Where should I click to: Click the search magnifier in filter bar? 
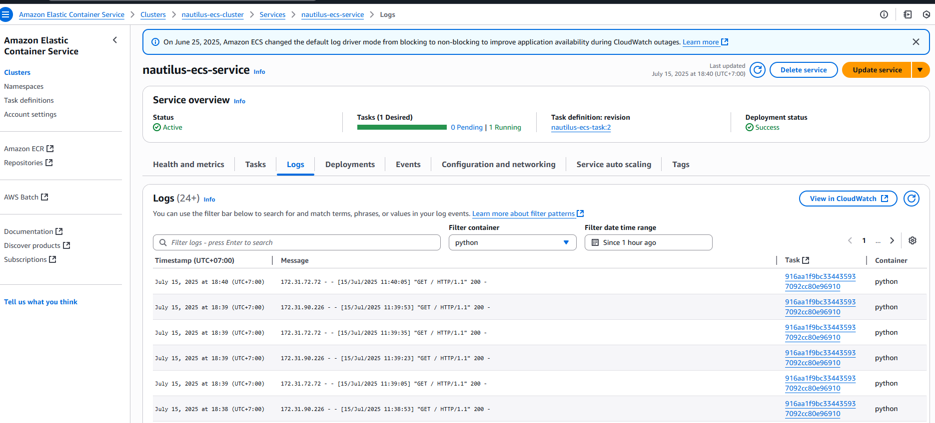point(163,242)
